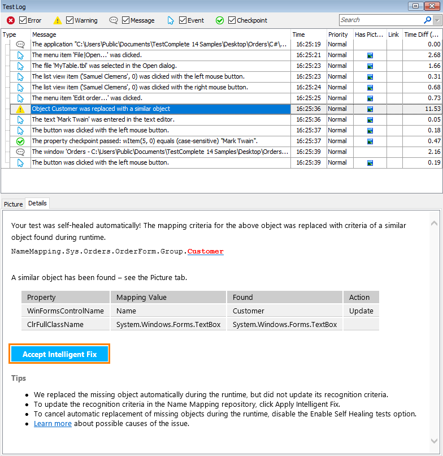This screenshot has width=443, height=456.
Task: Disable the Event checkbox filter
Action: tap(183, 20)
